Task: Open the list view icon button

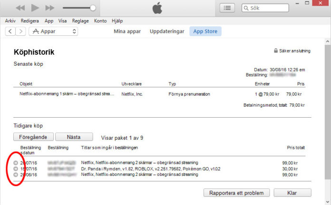Action: (227, 8)
